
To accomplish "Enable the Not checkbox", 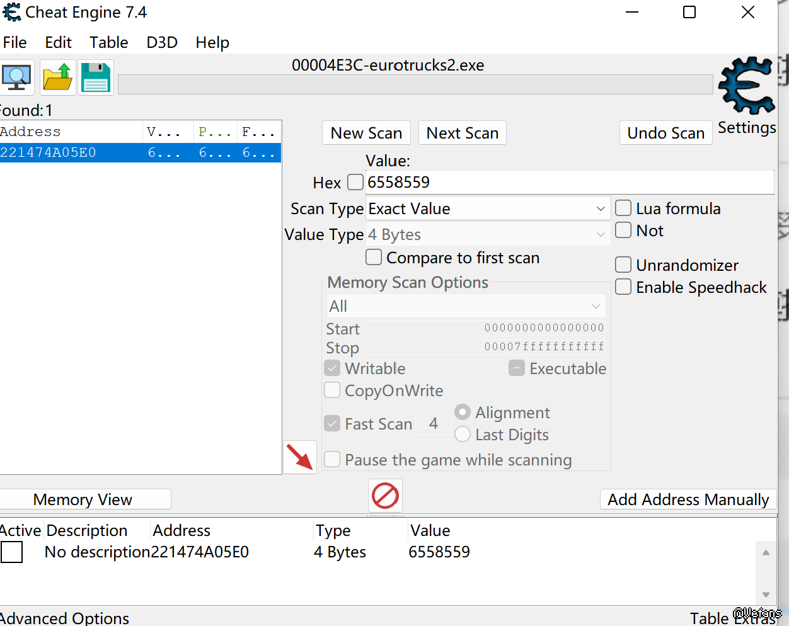I will (x=623, y=230).
